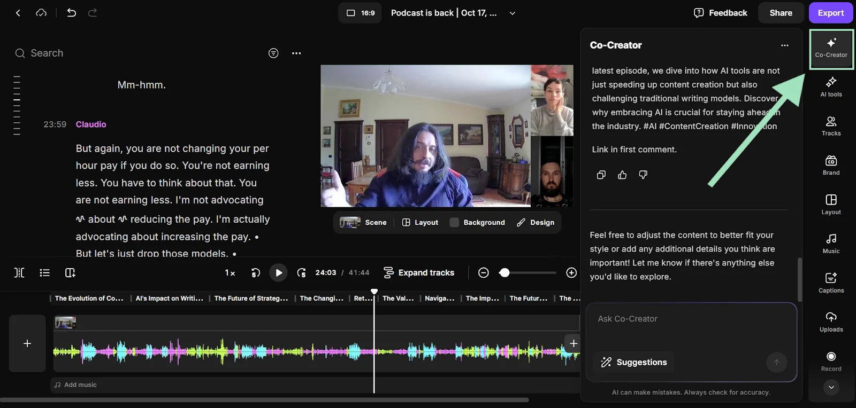Toggle the transcript filter icon
Viewport: 856px width, 408px height.
coord(273,53)
